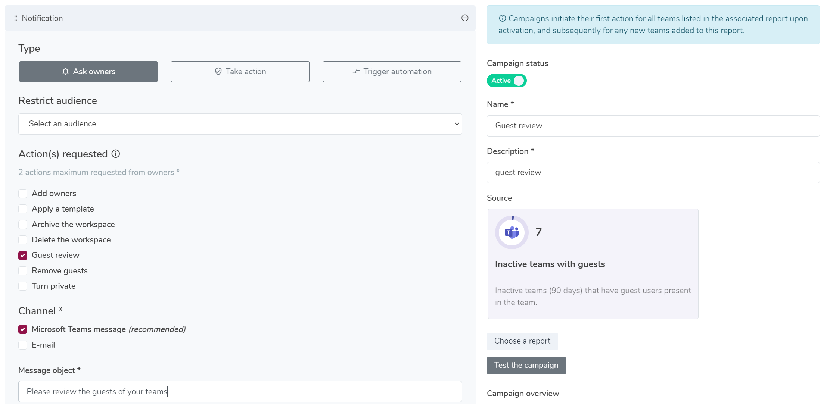
Task: Check the Archive the workspace checkbox
Action: coord(23,225)
